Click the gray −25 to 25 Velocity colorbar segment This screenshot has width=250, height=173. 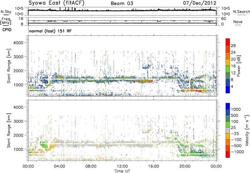click(228, 131)
